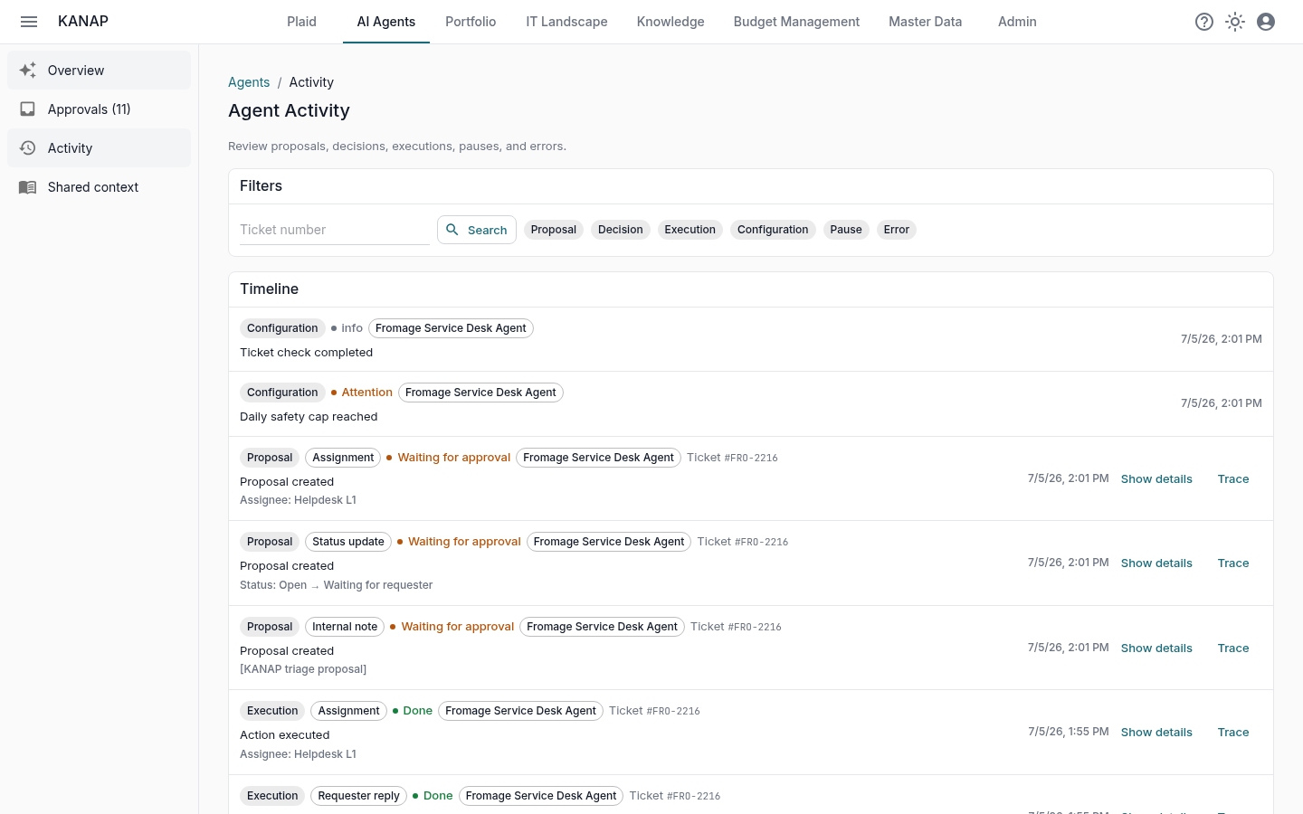Open the hamburger navigation menu

point(29,22)
